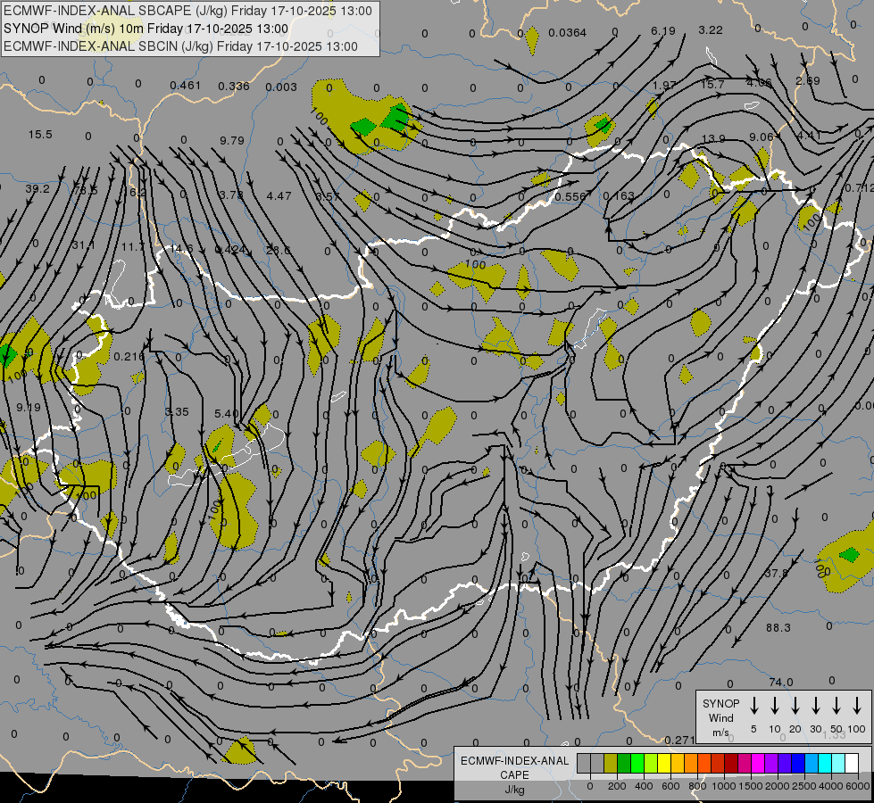Pick the first gray swatch of the CAPE scale
Viewport: 874px width, 803px height.
click(x=584, y=764)
